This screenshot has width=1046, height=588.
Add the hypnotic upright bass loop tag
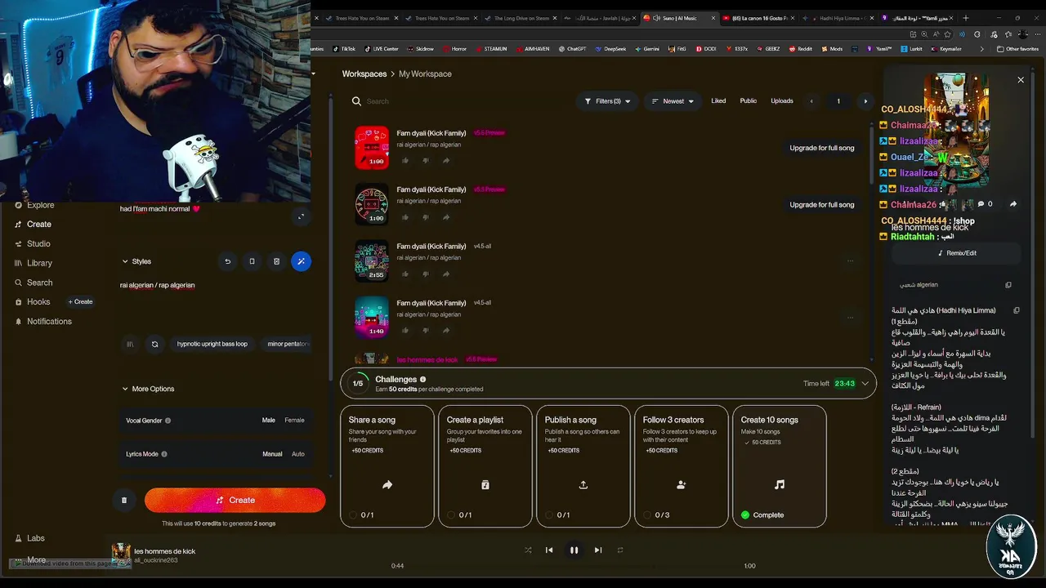[x=212, y=344]
